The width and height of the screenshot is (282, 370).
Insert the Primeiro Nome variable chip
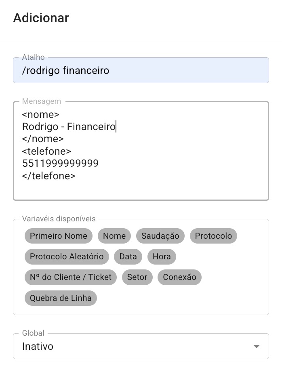(59, 236)
